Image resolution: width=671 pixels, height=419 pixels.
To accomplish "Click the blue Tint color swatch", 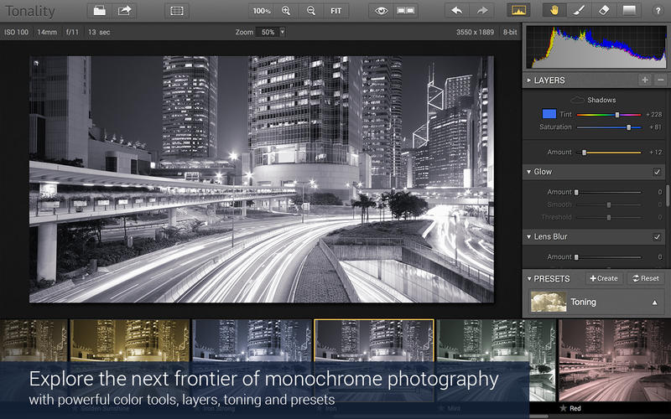I will (x=549, y=114).
